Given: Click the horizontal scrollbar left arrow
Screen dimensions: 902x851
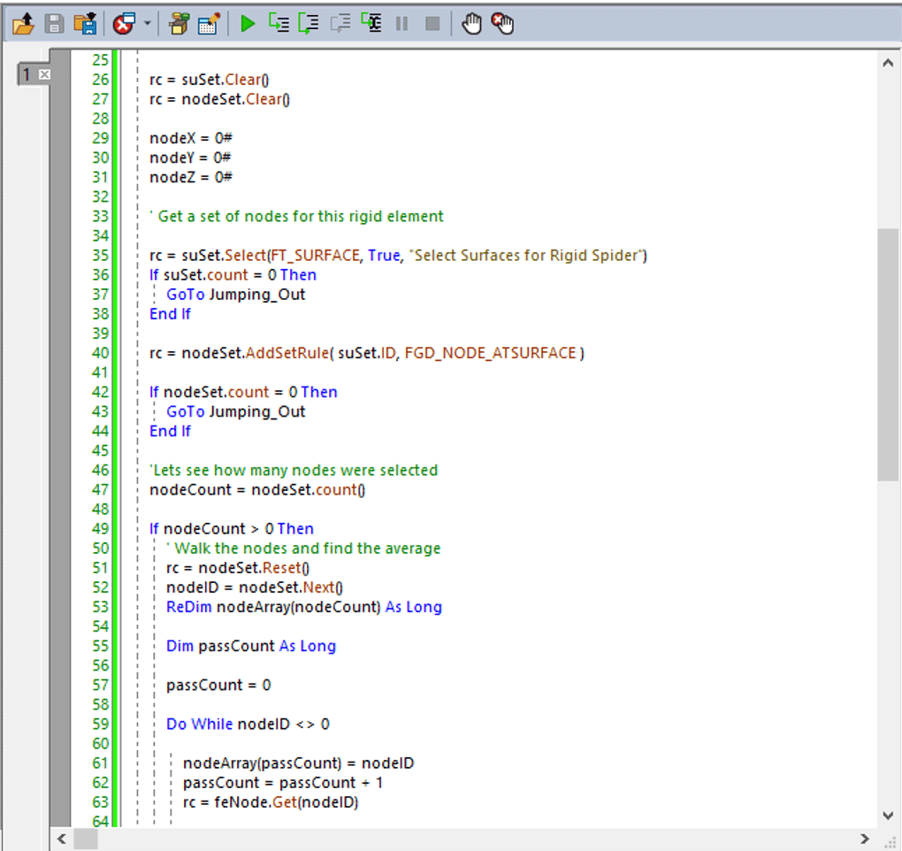Looking at the screenshot, I should 62,839.
